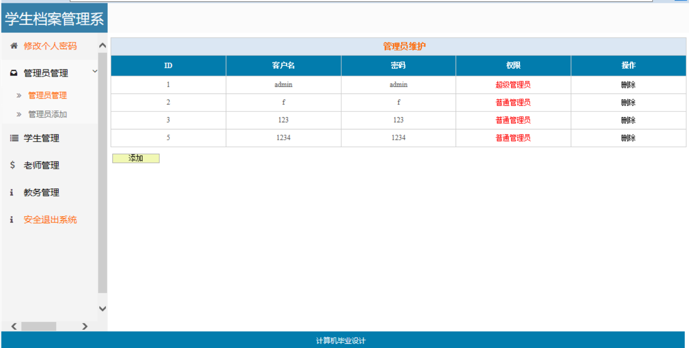Click the inbox icon beside 管理员管理 menu

[x=14, y=73]
